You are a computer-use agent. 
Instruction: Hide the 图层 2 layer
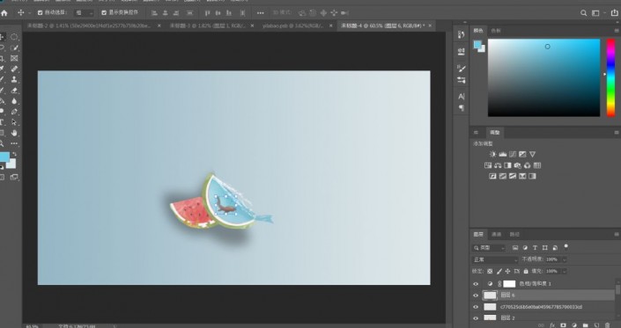tap(476, 317)
